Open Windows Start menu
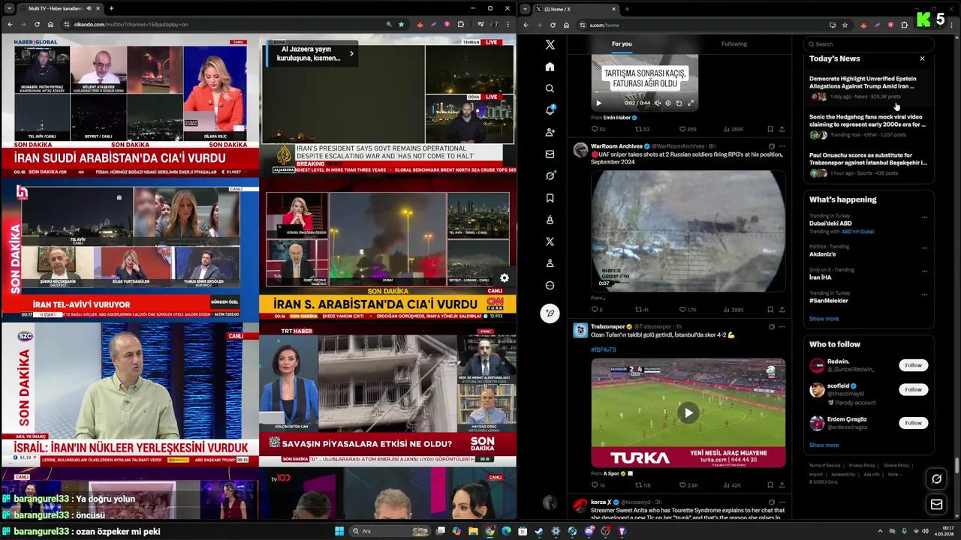 (x=339, y=531)
